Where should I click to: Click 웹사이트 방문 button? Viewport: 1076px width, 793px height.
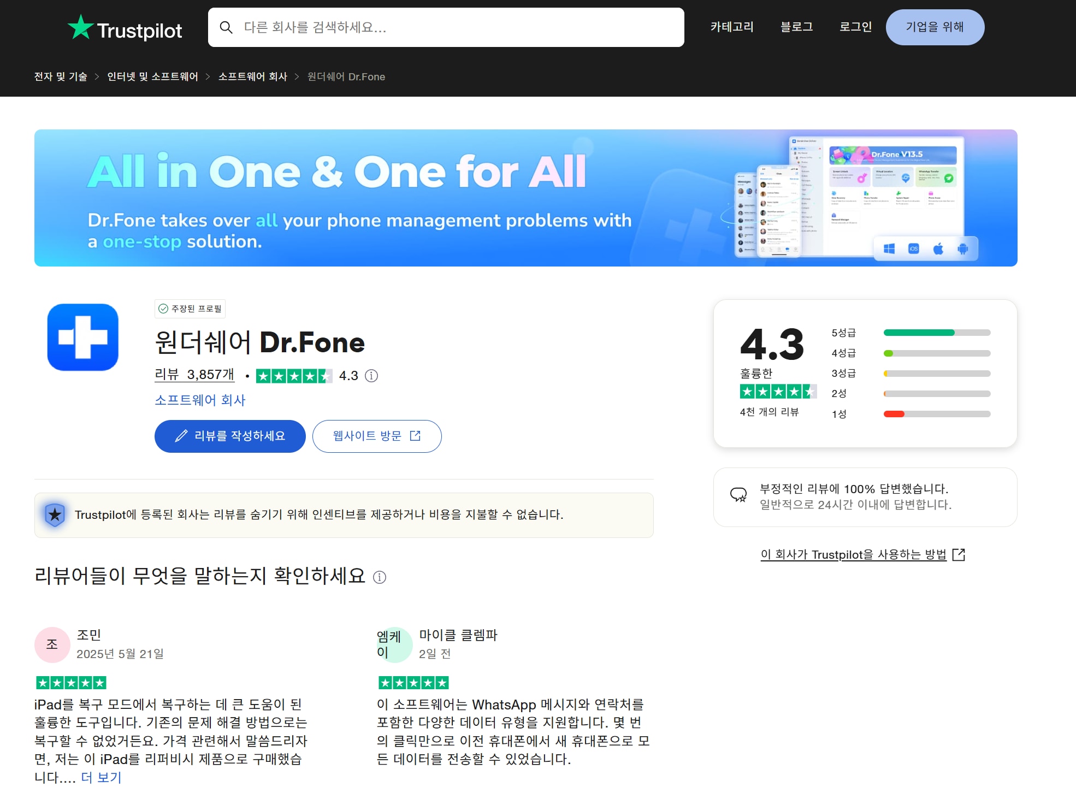point(377,436)
